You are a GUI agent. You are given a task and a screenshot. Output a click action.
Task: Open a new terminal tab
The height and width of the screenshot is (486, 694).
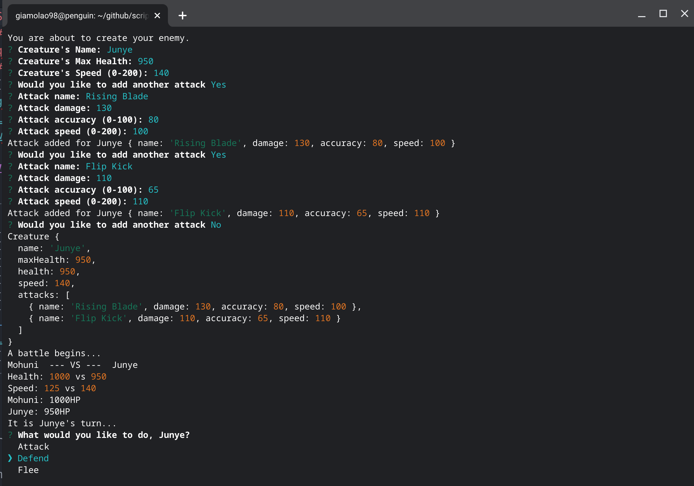(x=183, y=15)
